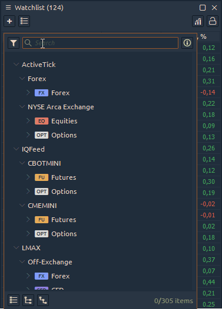Collapse the CMEMINI group
This screenshot has height=309, width=222.
click(x=22, y=206)
